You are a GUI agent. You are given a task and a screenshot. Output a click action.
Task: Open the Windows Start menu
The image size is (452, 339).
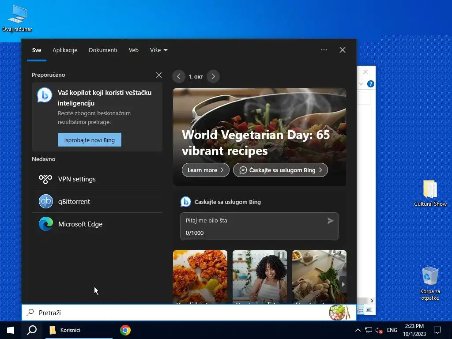[11, 330]
